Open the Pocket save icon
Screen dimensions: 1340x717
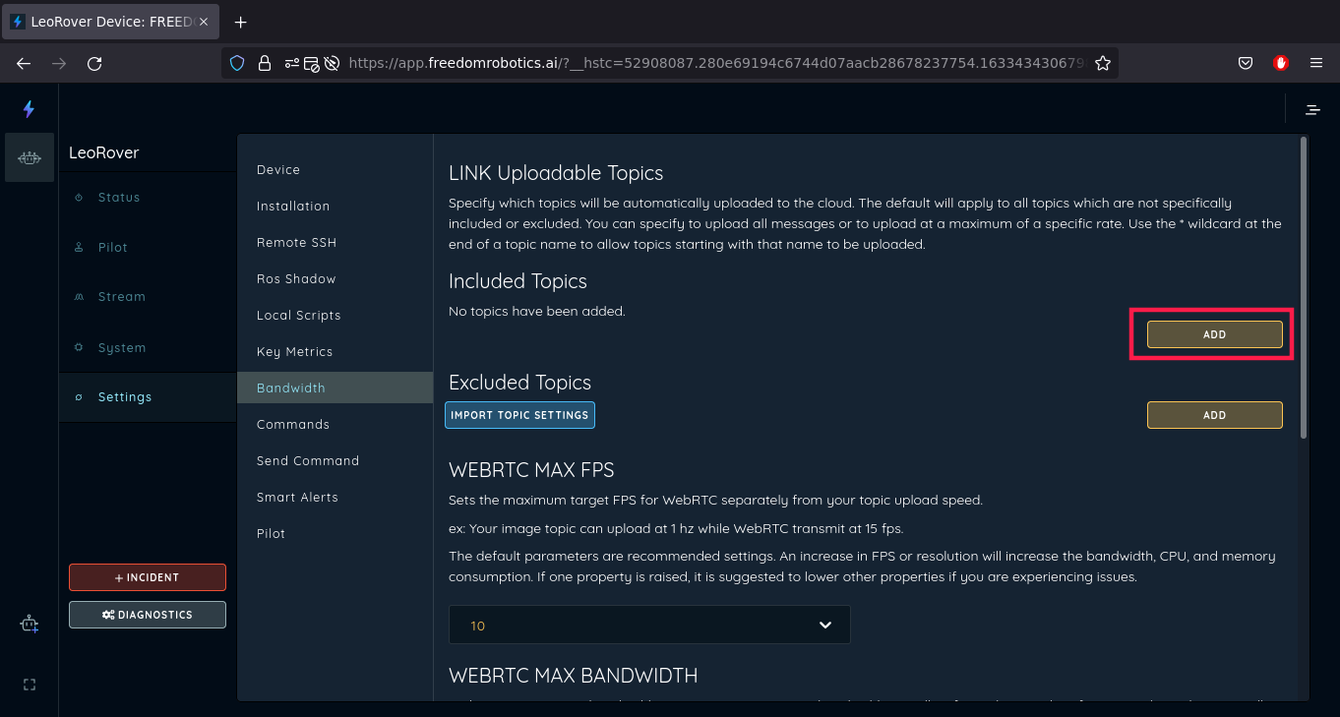click(1245, 63)
